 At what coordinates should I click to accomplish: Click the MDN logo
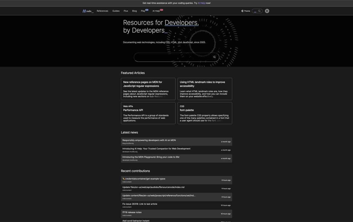pos(88,11)
